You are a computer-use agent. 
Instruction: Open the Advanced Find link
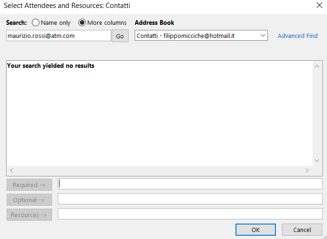click(297, 36)
